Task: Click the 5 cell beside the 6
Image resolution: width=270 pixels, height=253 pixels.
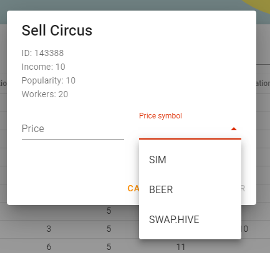Action: click(109, 247)
